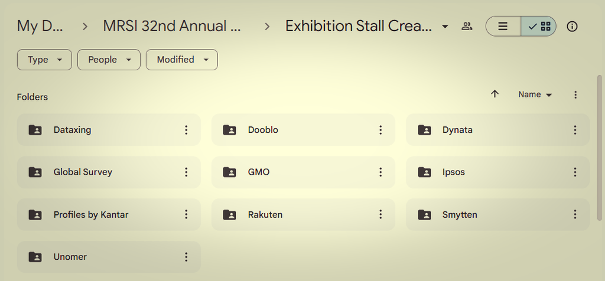Screen dimensions: 605x281
Task: Expand the People filter dropdown
Action: coord(109,60)
